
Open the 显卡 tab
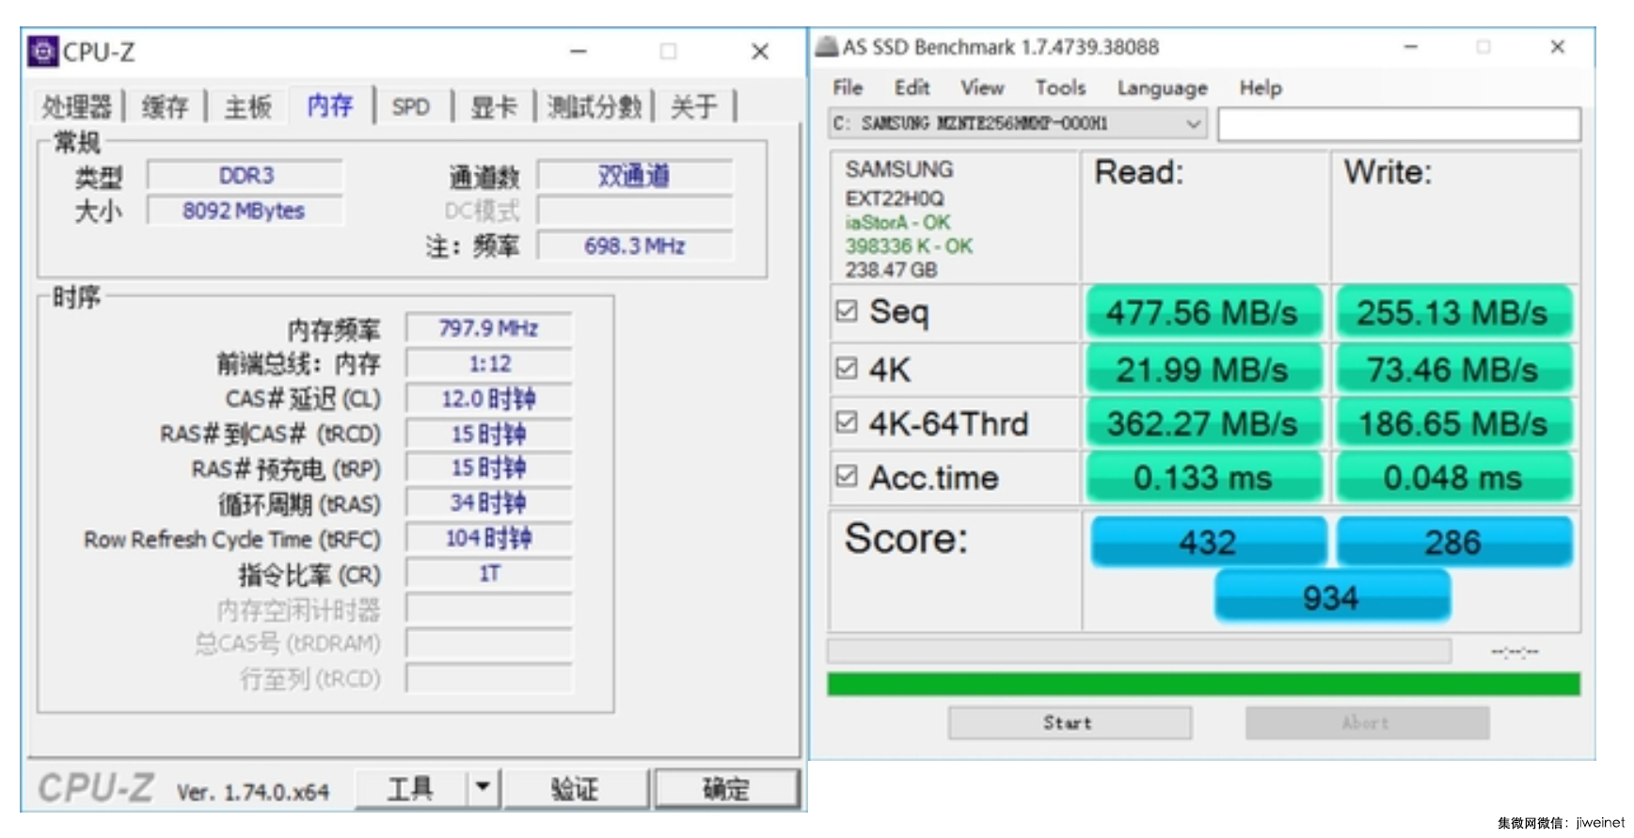tap(494, 106)
